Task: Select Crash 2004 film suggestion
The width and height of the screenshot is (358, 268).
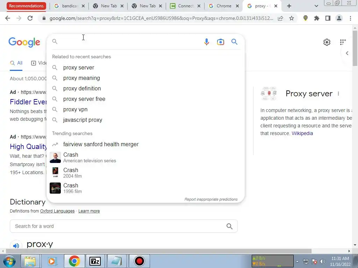Action: point(145,173)
